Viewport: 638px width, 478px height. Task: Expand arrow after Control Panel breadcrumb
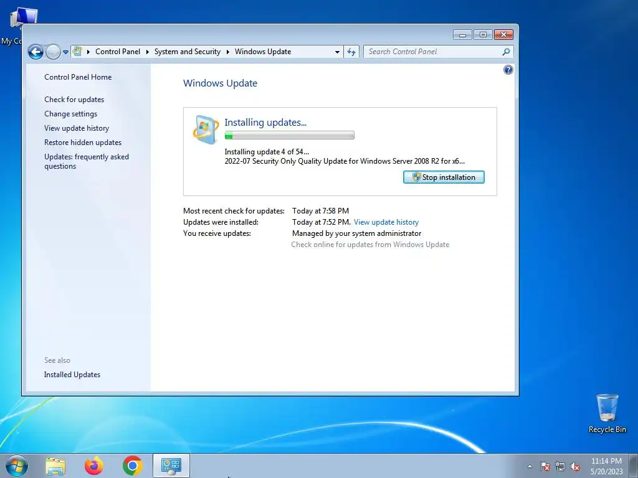(x=147, y=52)
